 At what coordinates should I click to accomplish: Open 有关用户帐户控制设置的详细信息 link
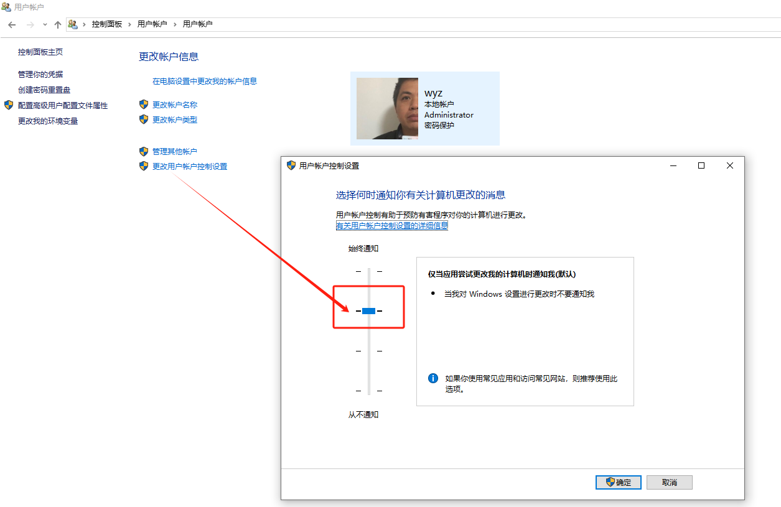391,225
